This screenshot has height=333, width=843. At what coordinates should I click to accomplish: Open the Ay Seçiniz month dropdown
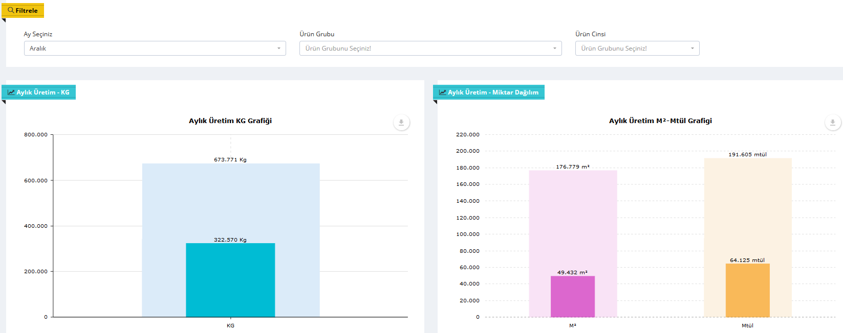(x=154, y=49)
